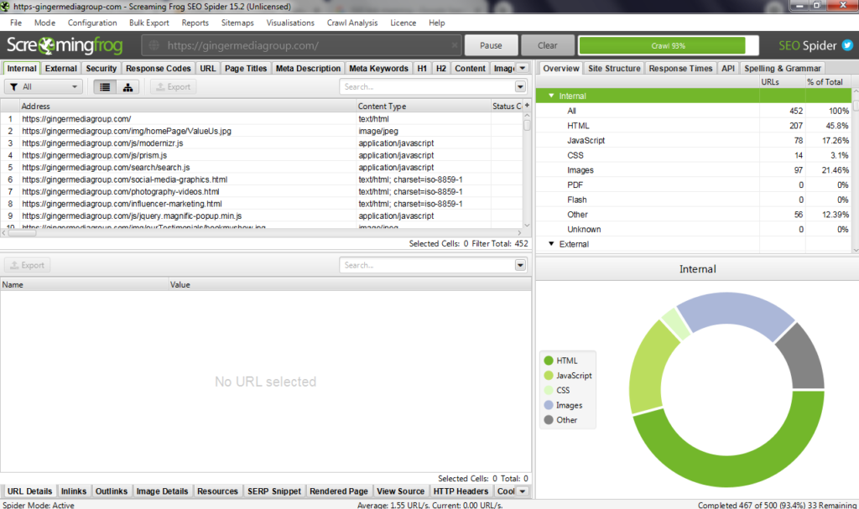
Task: Click the lower Search input field
Action: [x=427, y=265]
